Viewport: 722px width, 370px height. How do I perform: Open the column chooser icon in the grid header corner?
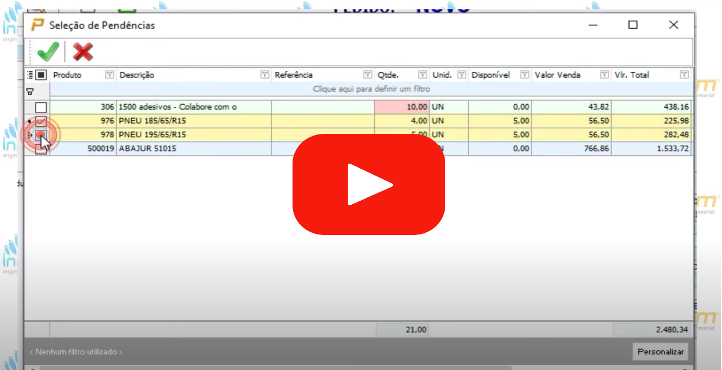click(x=30, y=75)
